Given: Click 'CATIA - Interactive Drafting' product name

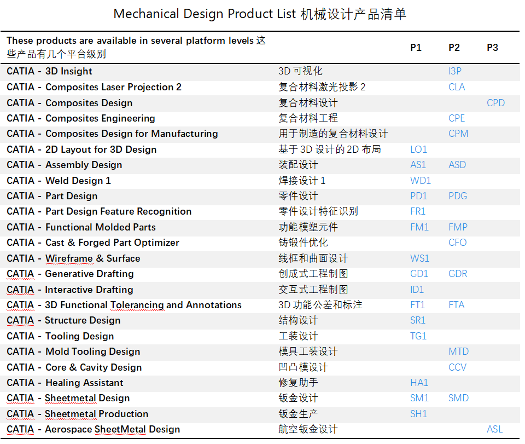Looking at the screenshot, I should point(70,290).
